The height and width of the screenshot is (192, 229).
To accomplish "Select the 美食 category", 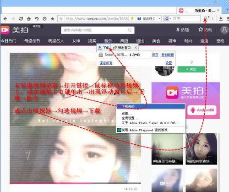I will pos(156,41).
